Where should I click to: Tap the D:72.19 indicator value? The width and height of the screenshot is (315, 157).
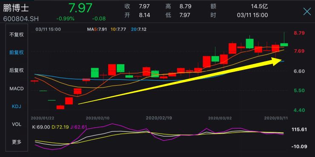pos(60,127)
